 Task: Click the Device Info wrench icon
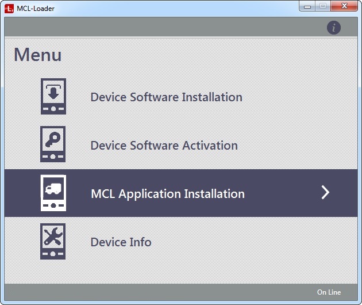[53, 242]
